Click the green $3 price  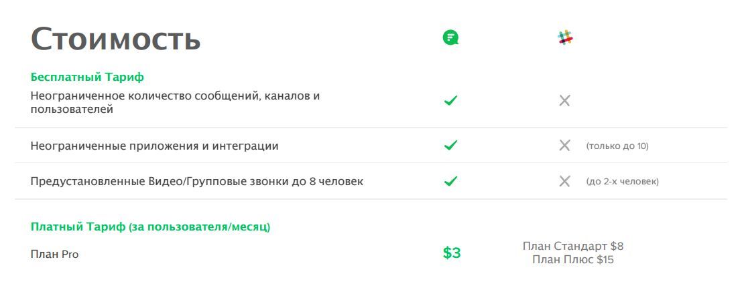click(x=452, y=253)
